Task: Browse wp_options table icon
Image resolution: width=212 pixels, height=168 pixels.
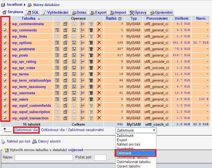Action: (57, 43)
